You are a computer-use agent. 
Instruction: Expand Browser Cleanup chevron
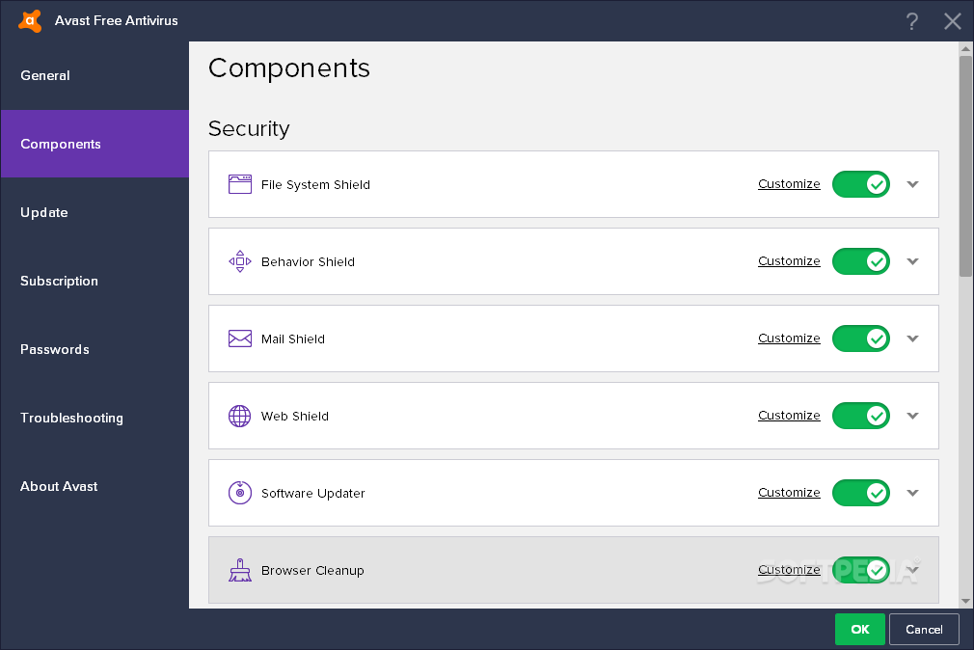point(912,570)
